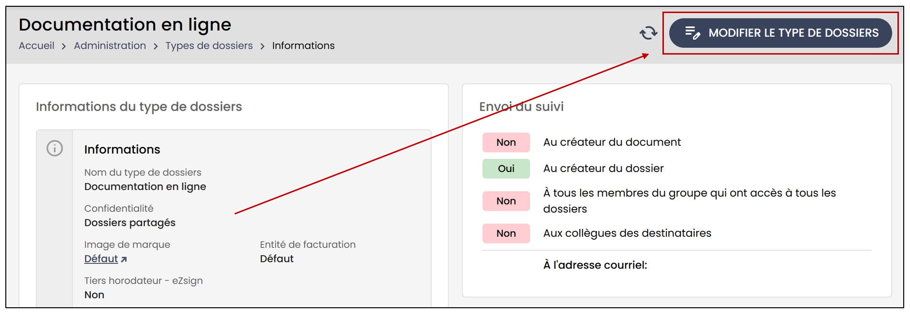
Task: Open the Défaut image de marque link
Action: click(x=101, y=259)
